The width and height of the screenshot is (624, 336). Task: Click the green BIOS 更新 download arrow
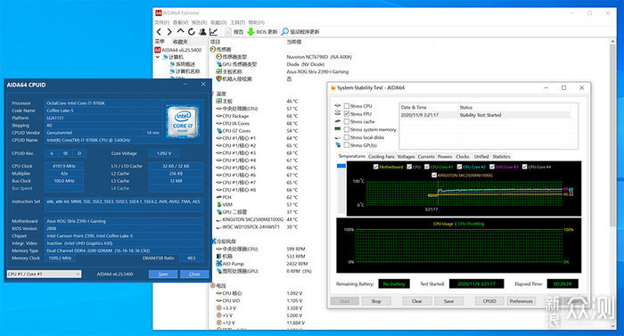250,32
